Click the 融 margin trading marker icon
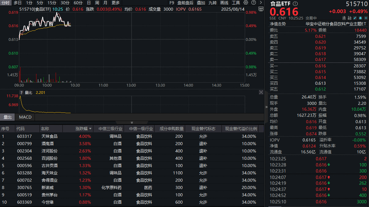 click(x=350, y=18)
